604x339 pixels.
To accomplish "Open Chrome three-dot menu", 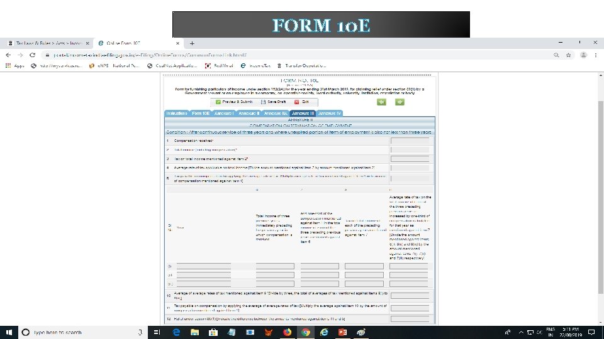I will click(x=596, y=55).
